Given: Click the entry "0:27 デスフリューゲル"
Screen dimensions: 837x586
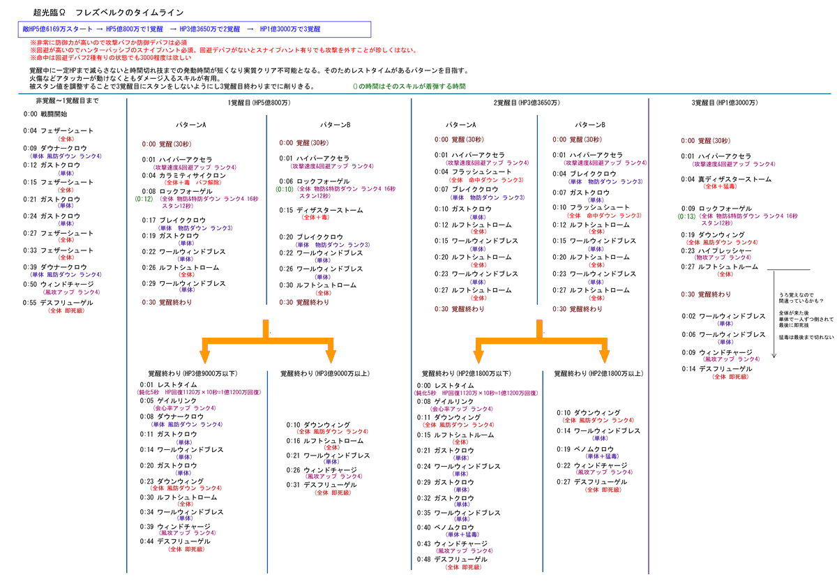Looking at the screenshot, I should click(592, 482).
